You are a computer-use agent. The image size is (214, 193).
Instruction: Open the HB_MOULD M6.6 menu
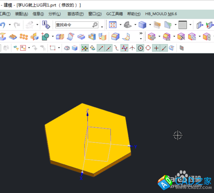[161, 14]
